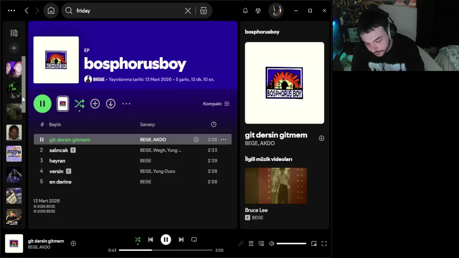Open AKDO artist link in track row

click(160, 140)
